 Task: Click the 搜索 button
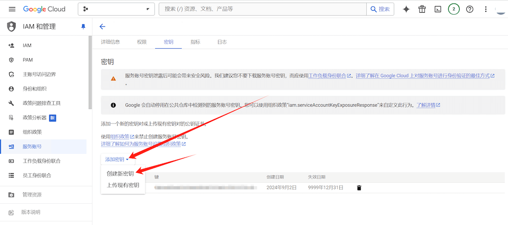[x=380, y=9]
